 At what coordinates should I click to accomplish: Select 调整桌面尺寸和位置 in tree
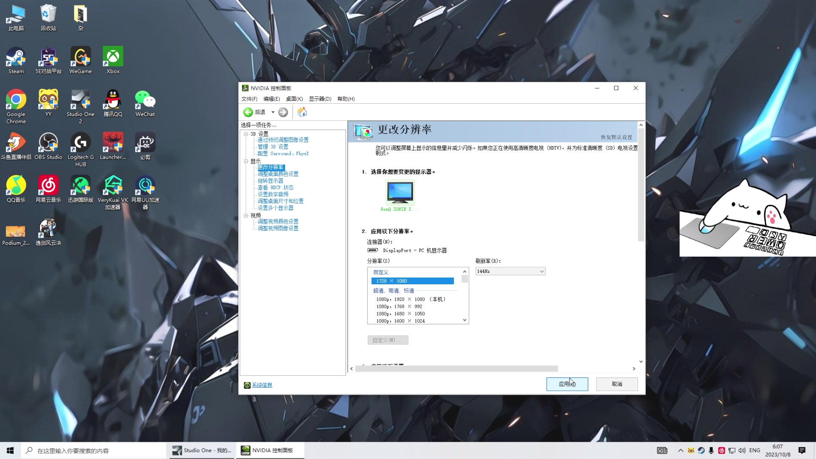pyautogui.click(x=280, y=201)
